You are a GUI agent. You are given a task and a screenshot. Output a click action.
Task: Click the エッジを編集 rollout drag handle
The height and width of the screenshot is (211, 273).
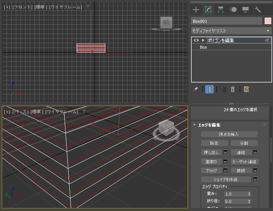point(264,124)
